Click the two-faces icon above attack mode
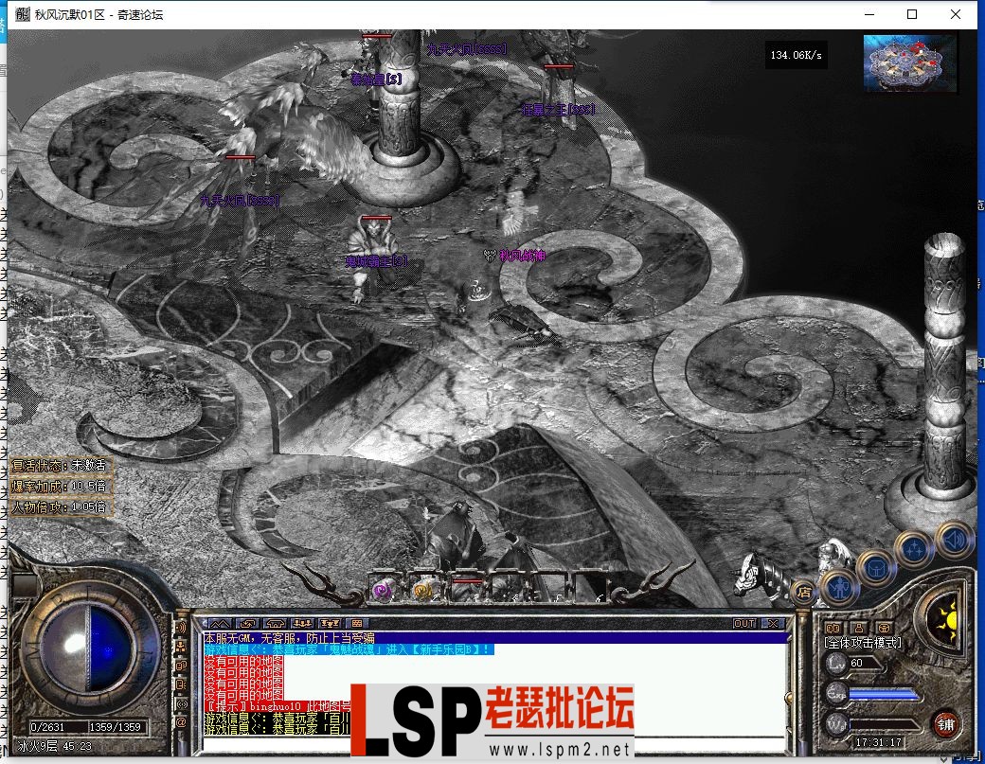This screenshot has height=764, width=985. point(833,628)
